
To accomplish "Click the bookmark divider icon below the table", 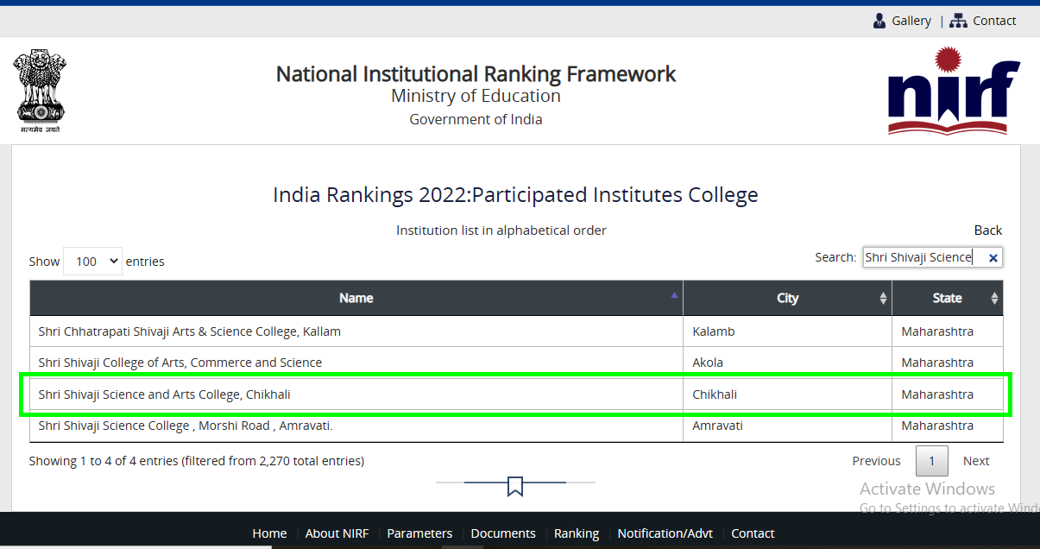I will click(x=515, y=486).
